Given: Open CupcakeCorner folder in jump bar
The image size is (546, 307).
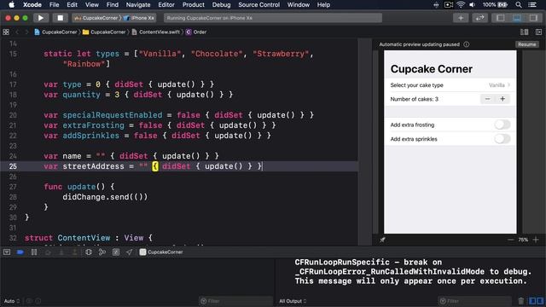Looking at the screenshot, I should (104, 32).
